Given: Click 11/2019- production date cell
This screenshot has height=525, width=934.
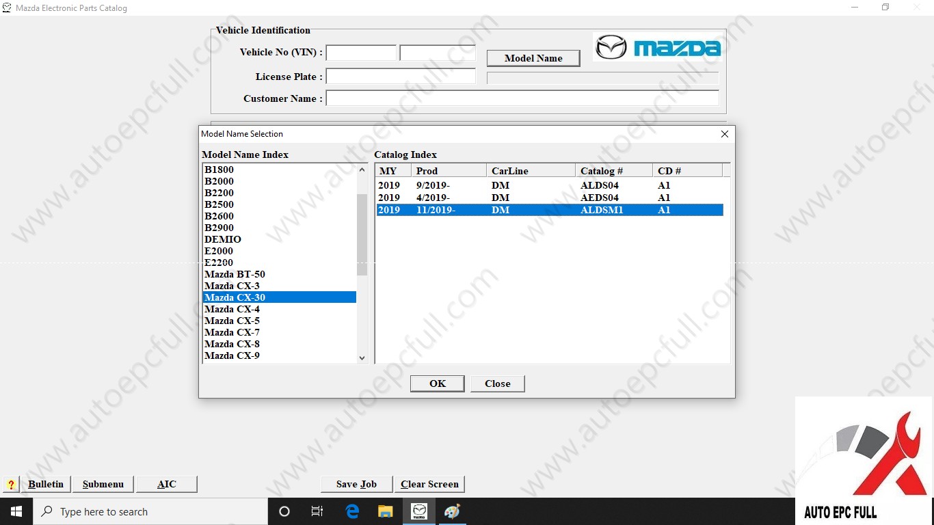Looking at the screenshot, I should coord(436,210).
